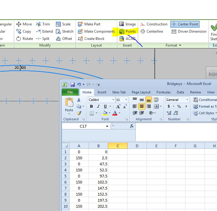This screenshot has height=211, width=217.
Task: Click Increase Font Size icon
Action: 118,106
